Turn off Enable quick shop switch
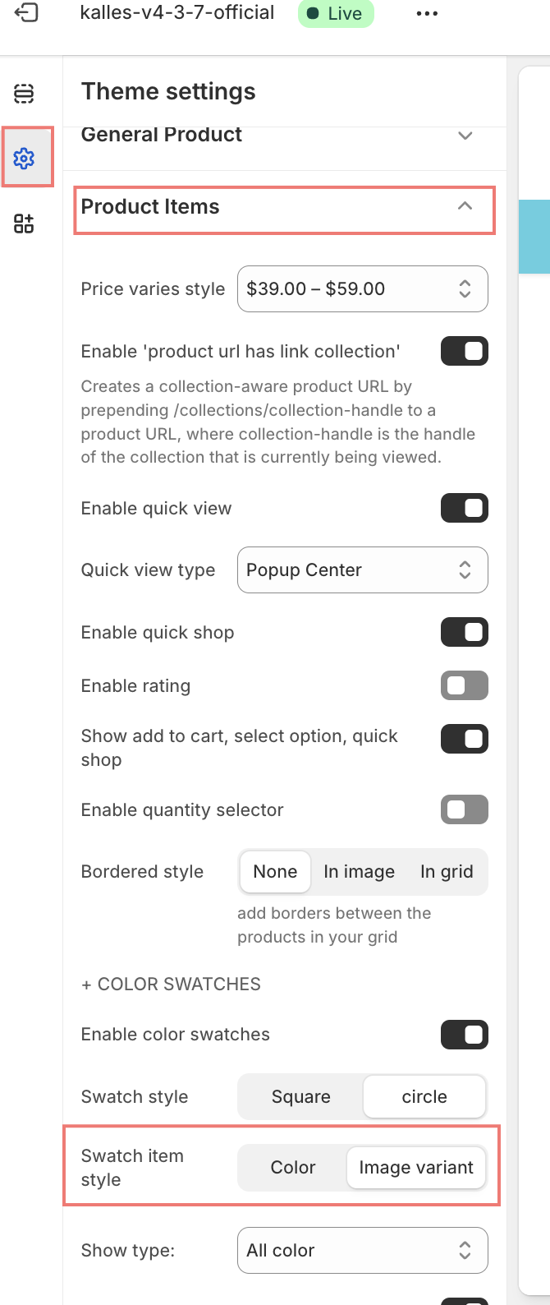The image size is (550, 1305). 465,633
